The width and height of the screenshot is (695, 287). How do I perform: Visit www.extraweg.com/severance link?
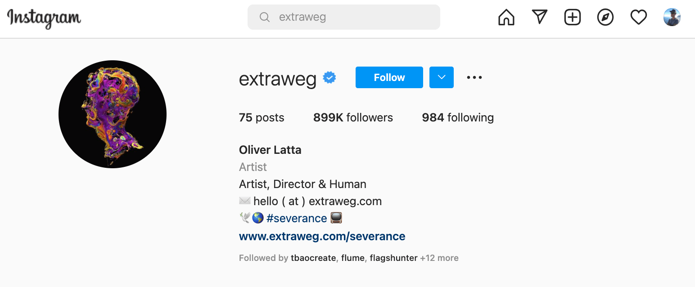click(x=322, y=236)
